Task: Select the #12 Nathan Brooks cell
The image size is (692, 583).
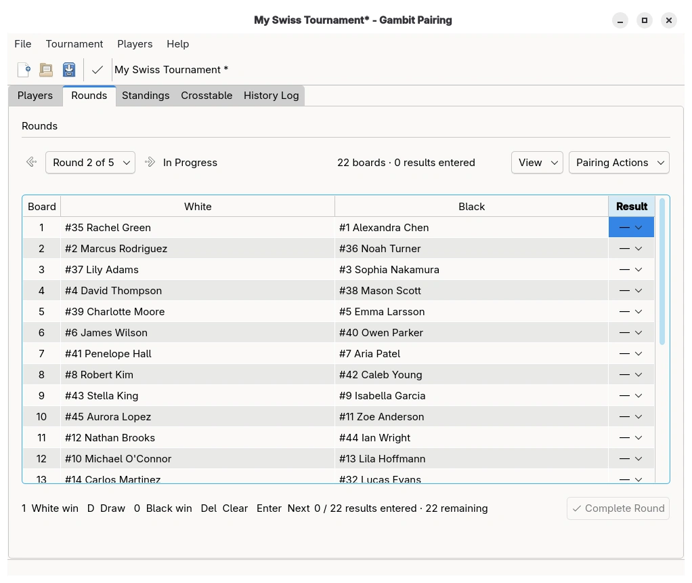Action: point(198,437)
